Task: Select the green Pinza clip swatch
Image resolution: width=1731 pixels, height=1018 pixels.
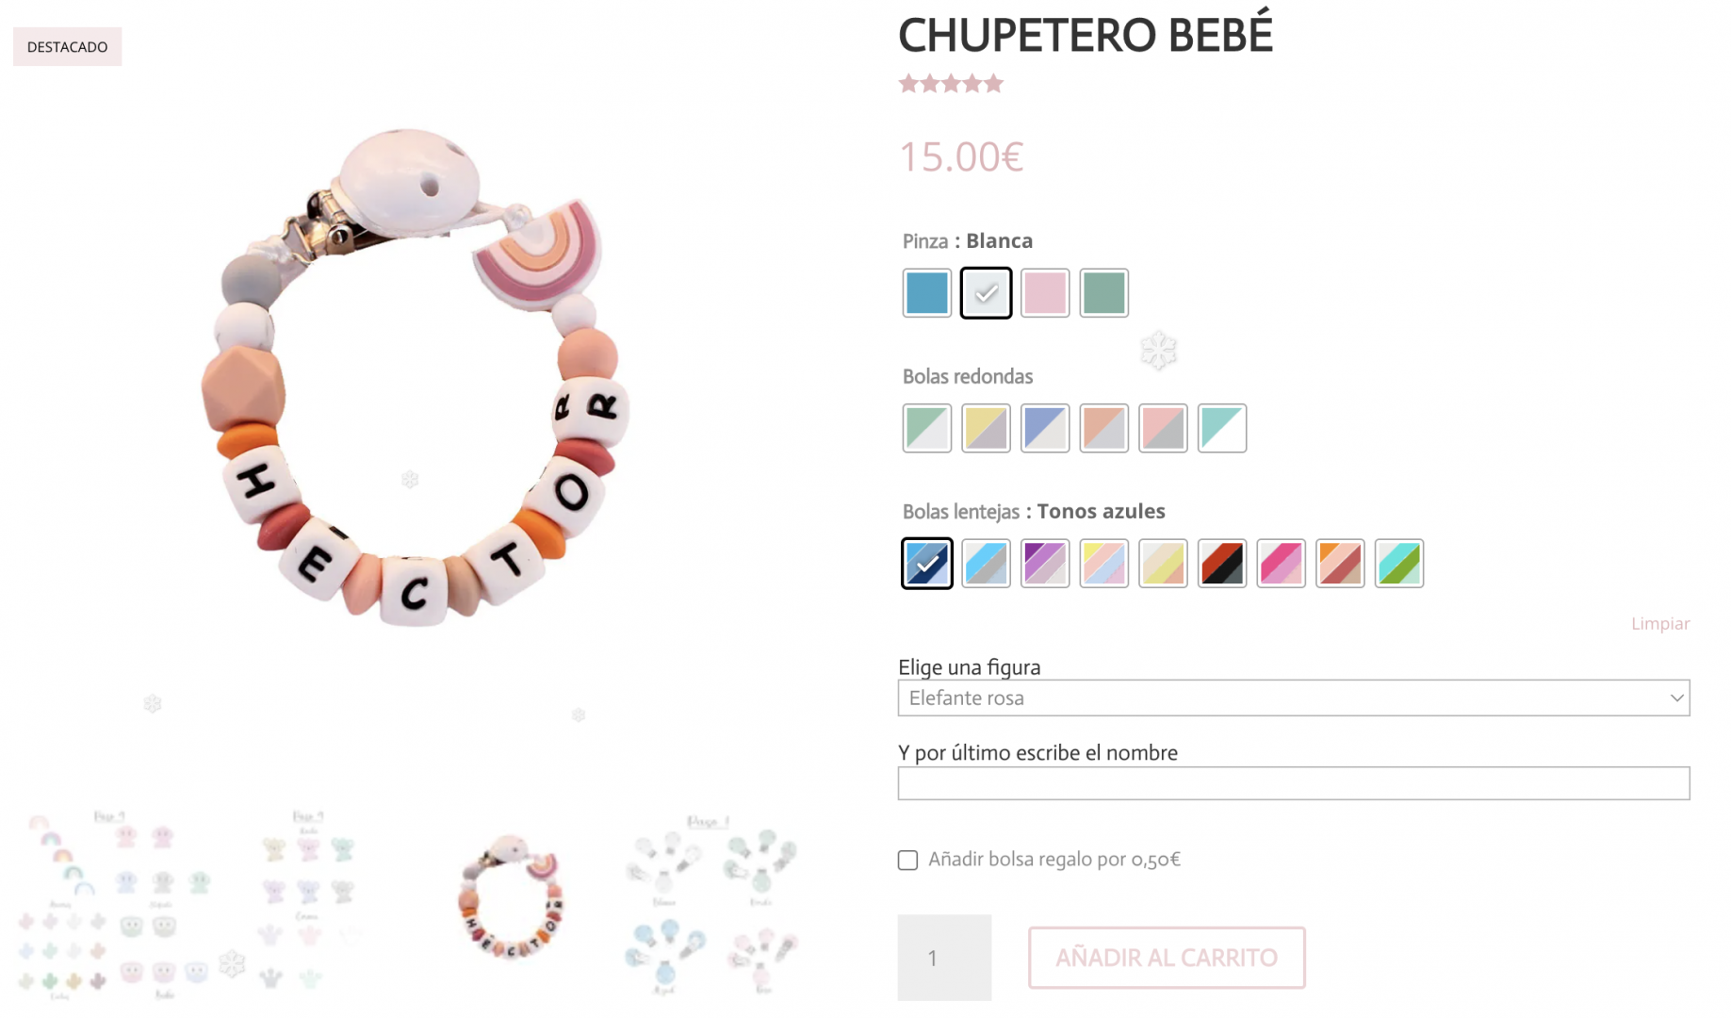Action: (1103, 292)
